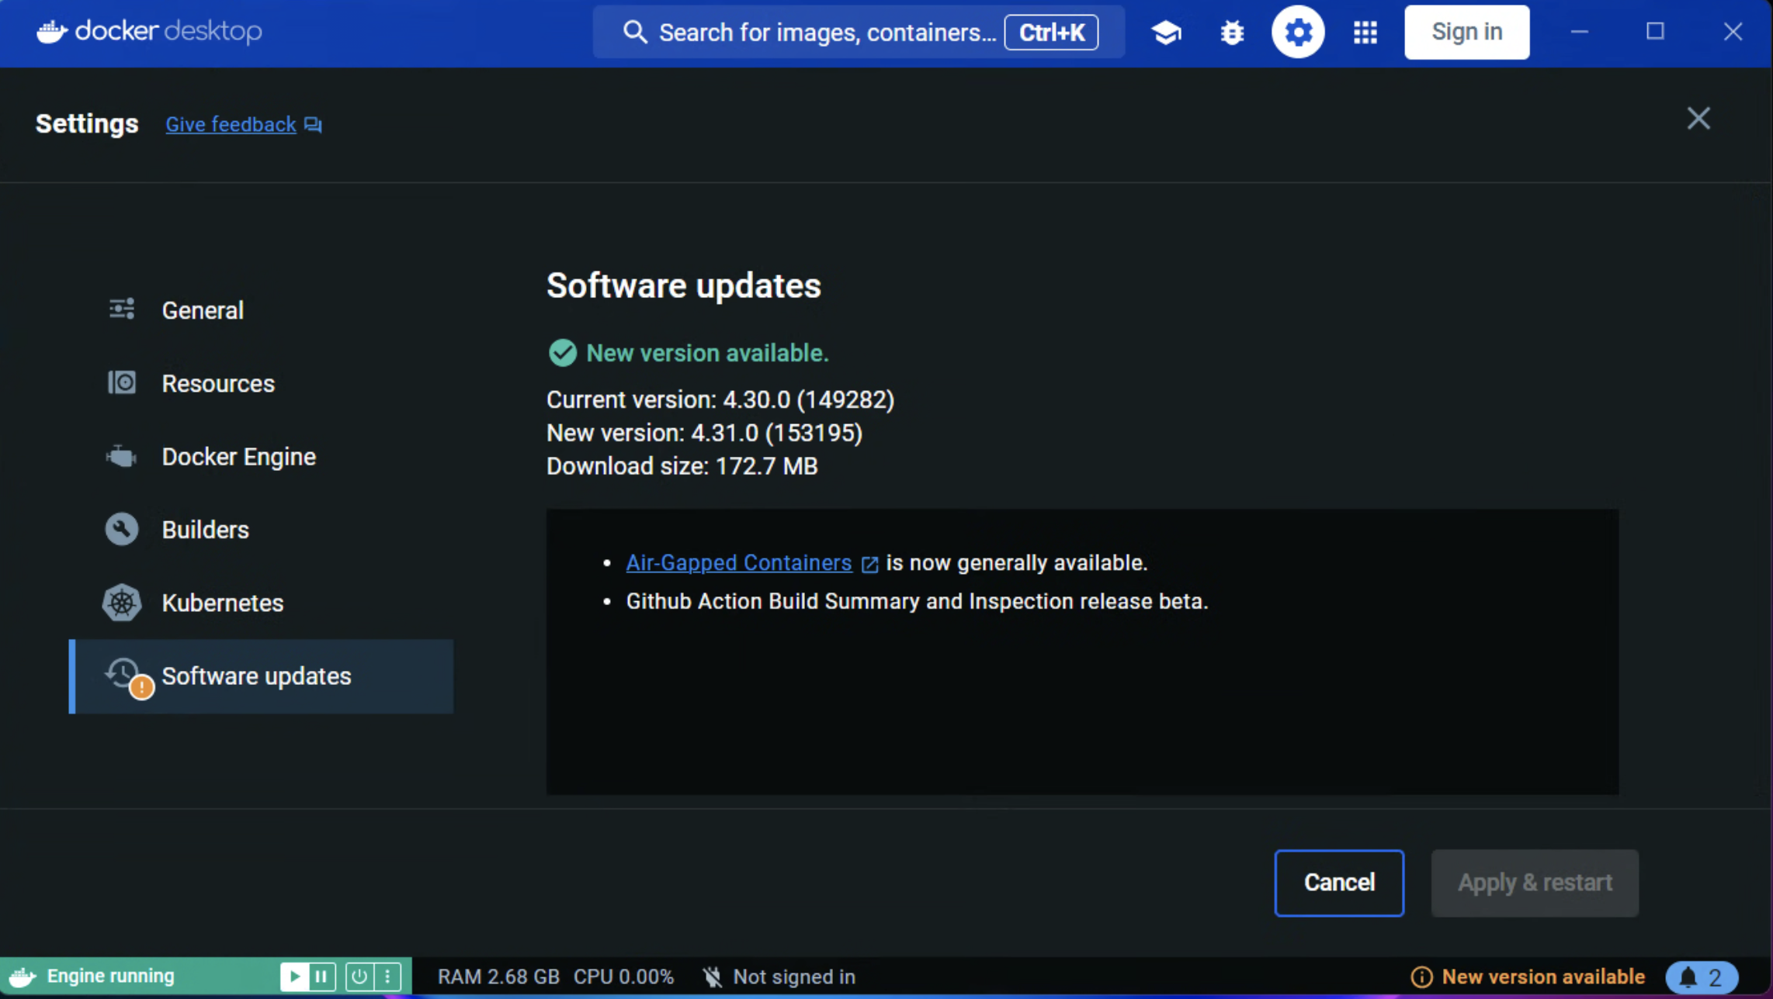
Task: Click the Apply & restart button
Action: click(x=1535, y=883)
